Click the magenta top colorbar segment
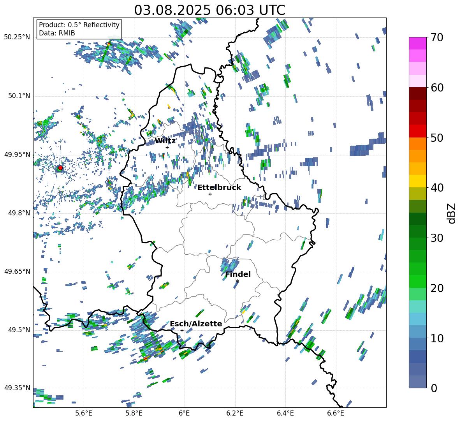The width and height of the screenshot is (461, 421). (x=417, y=43)
